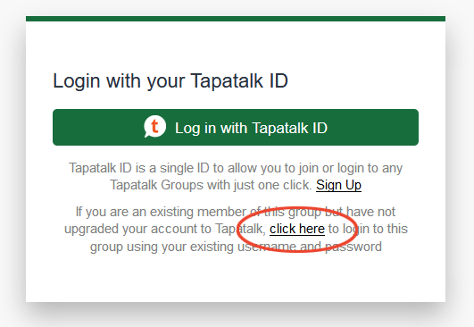Click the blank white area below the paragraphs

pyautogui.click(x=236, y=278)
